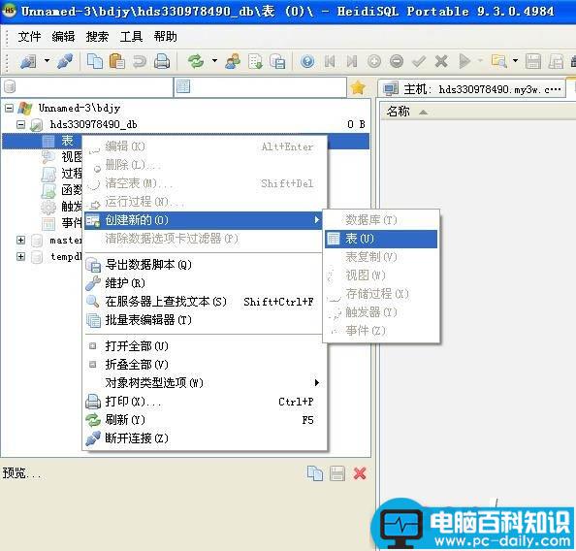Click the preview pane save icon
This screenshot has width=576, height=551.
337,473
